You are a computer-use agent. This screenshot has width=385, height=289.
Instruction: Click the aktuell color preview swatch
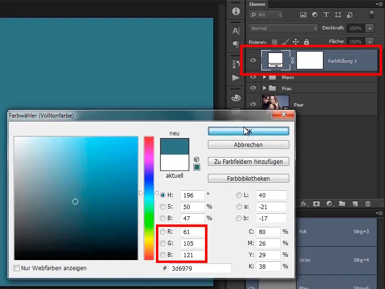point(175,162)
